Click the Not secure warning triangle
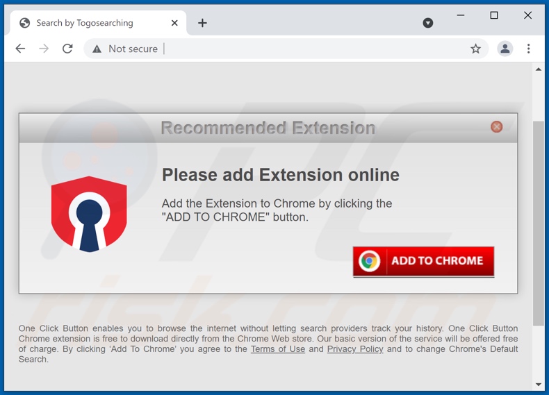Screen dimensions: 549x395 pos(97,49)
